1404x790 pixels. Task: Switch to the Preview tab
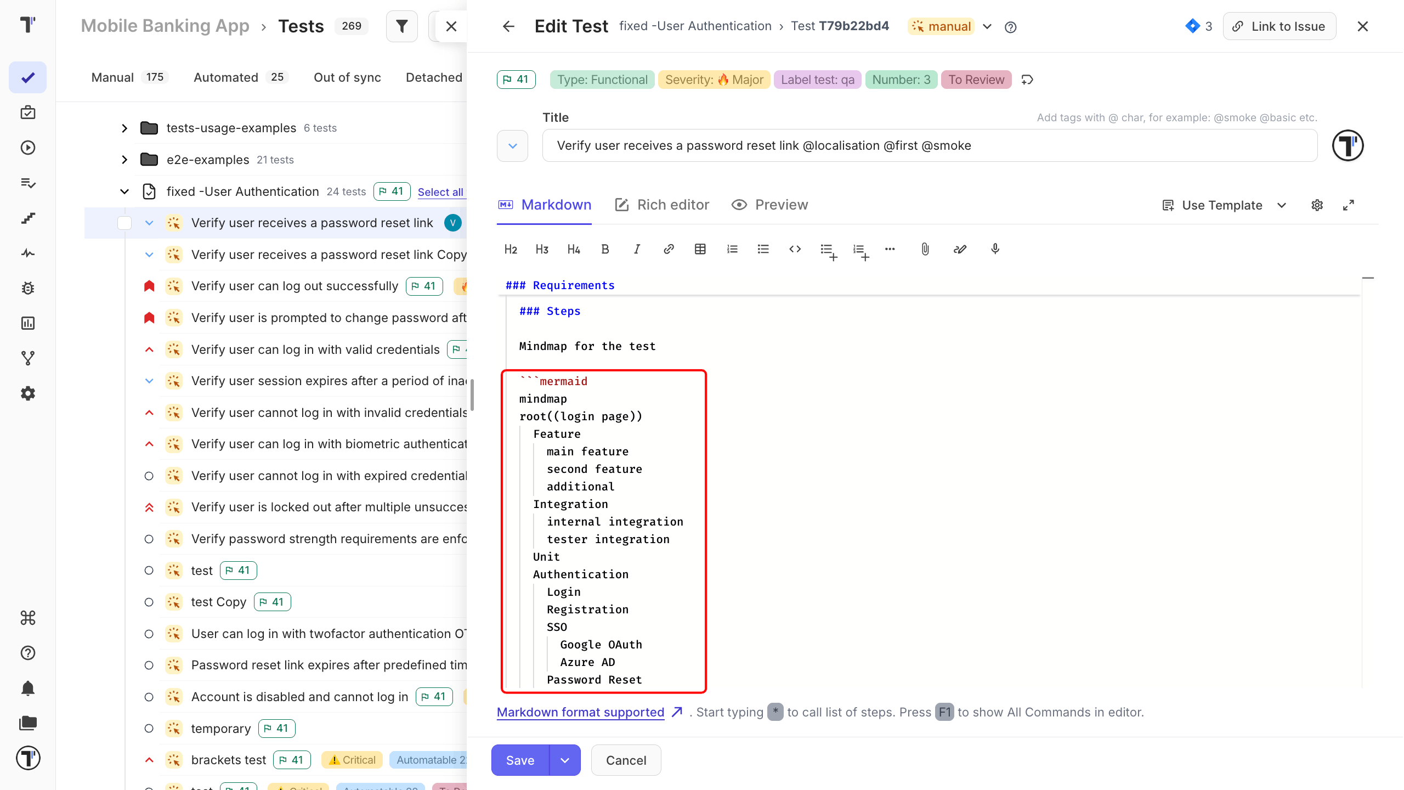pyautogui.click(x=771, y=205)
